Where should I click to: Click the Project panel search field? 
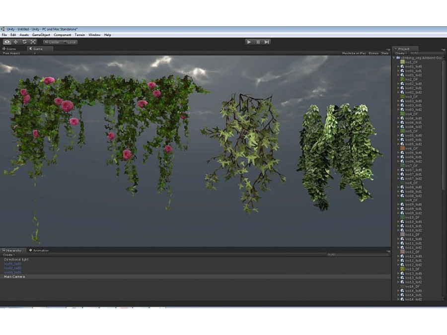[426, 53]
